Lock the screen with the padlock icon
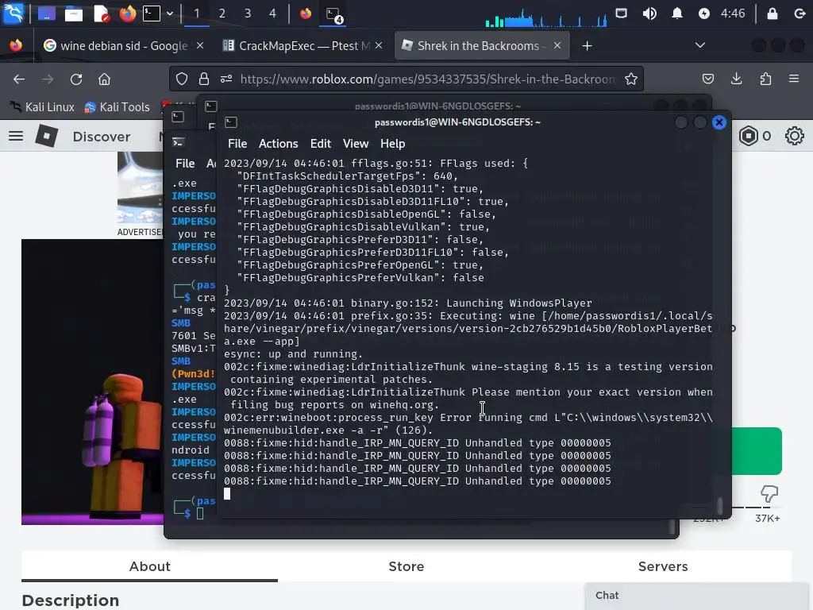 click(772, 14)
